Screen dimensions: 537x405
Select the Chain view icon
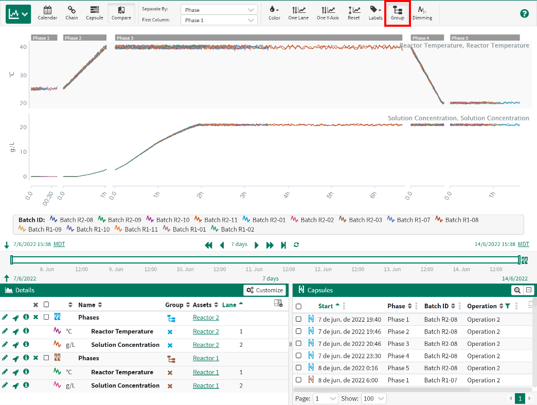(71, 13)
